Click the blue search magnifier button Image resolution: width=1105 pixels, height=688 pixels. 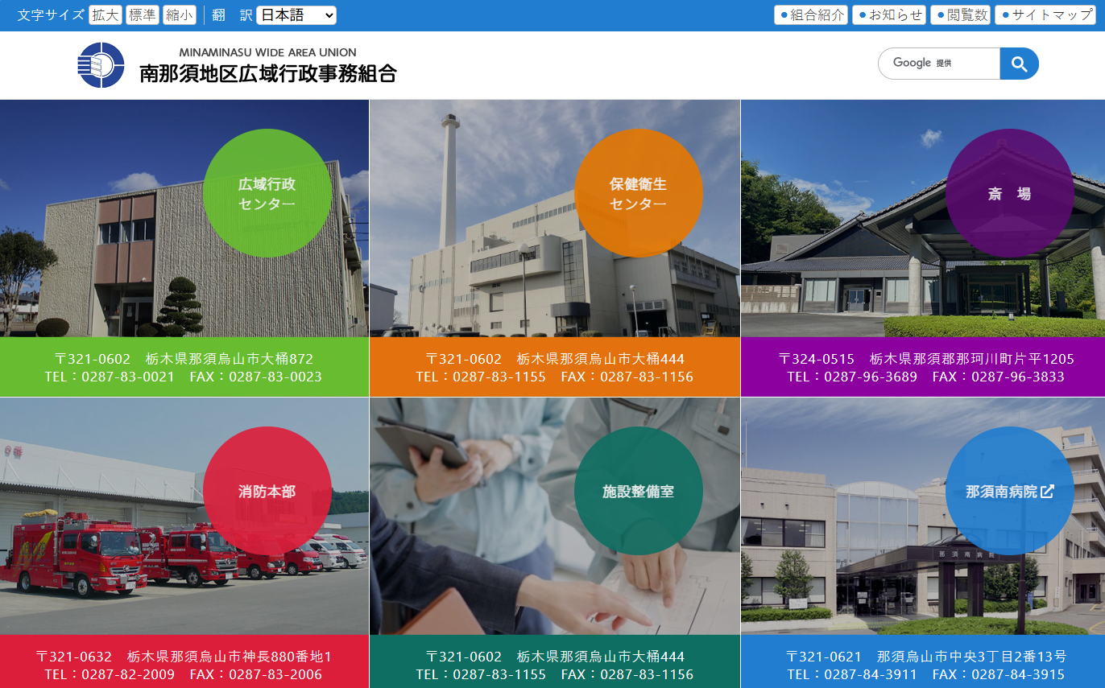tap(1019, 64)
